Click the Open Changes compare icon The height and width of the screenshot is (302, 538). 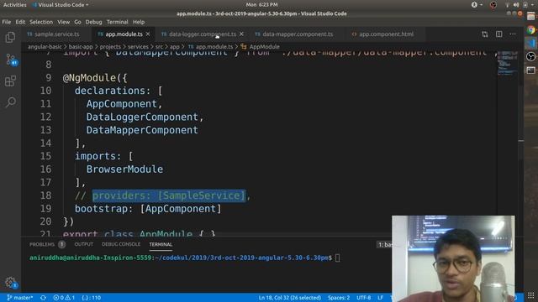484,34
